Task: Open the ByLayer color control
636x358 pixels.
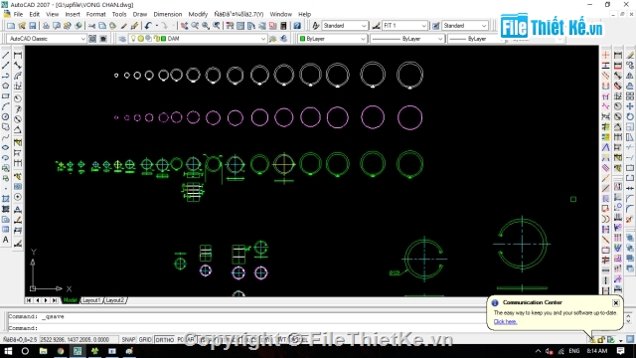Action: (x=332, y=39)
